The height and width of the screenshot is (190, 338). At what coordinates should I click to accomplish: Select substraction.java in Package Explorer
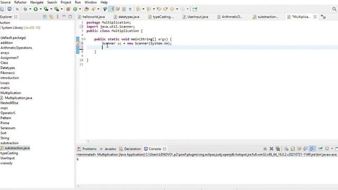pos(17,148)
